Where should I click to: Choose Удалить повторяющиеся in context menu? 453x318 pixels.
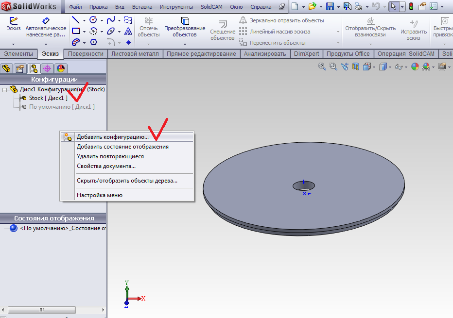pyautogui.click(x=127, y=156)
